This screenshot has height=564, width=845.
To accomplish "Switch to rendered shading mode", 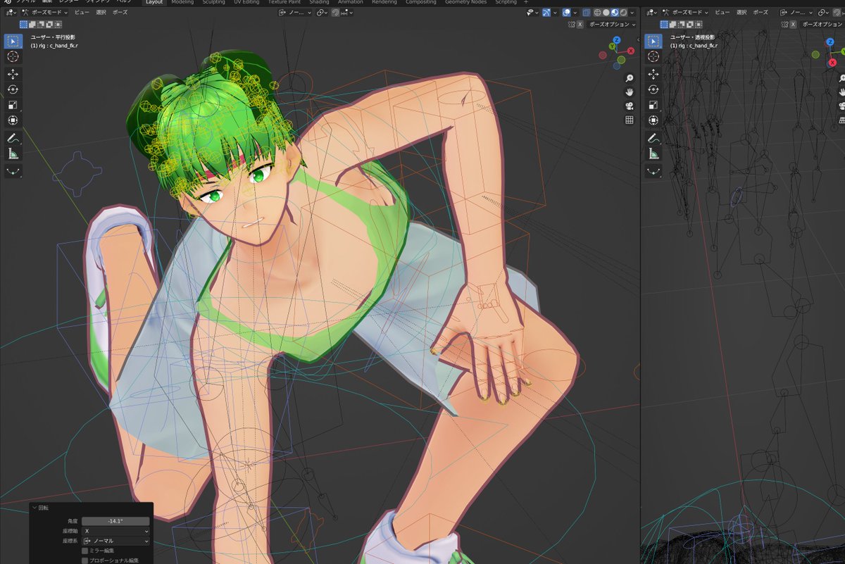I will 623,12.
